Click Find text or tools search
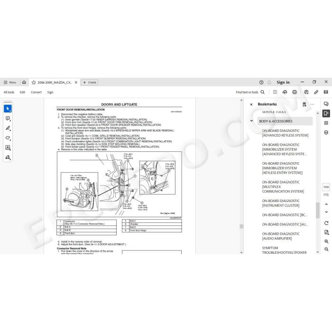The width and height of the screenshot is (332, 332). [250, 92]
